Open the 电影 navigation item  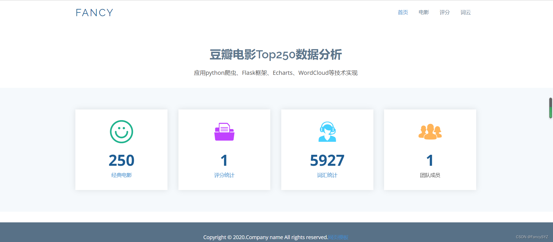tap(424, 12)
